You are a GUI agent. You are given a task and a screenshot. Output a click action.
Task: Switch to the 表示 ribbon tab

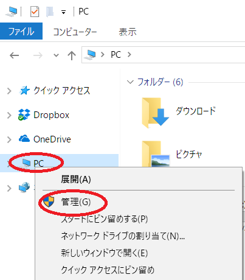[x=128, y=32]
